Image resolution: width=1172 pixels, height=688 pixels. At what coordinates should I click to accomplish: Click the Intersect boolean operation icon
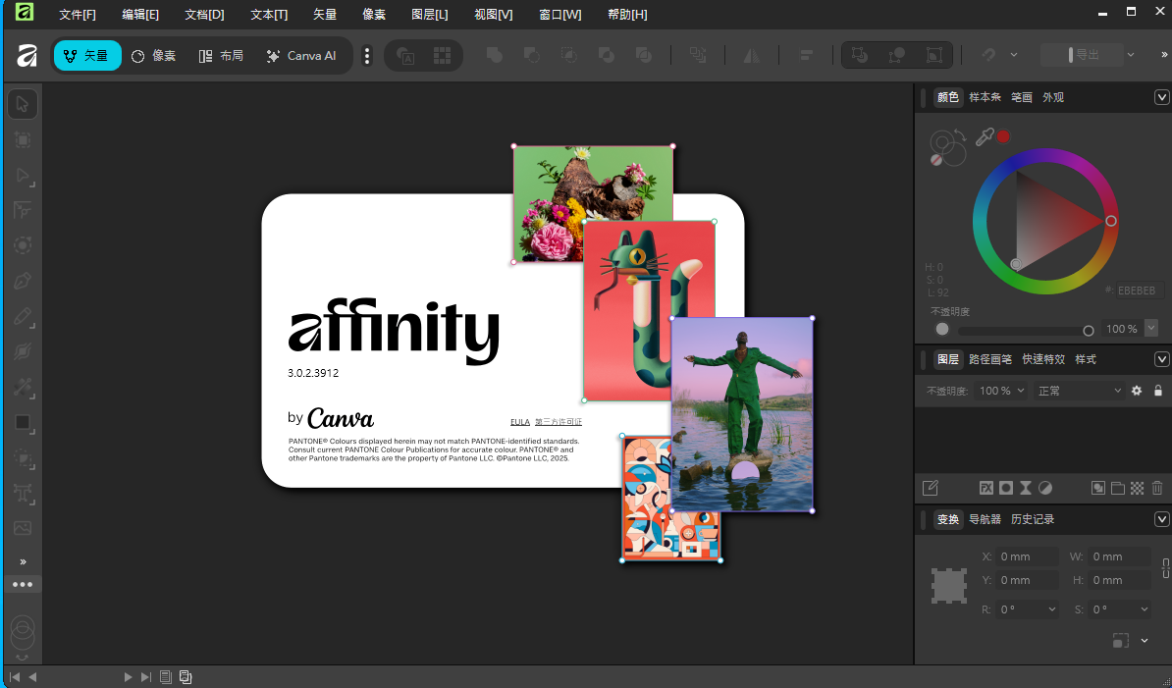[x=568, y=55]
